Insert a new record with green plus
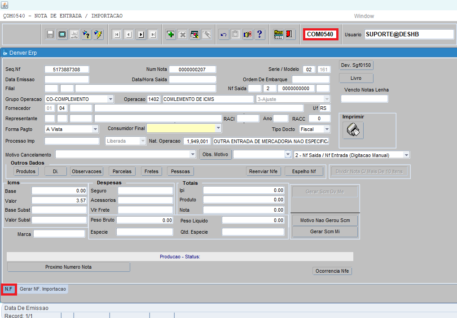This screenshot has width=457, height=318. (x=171, y=35)
